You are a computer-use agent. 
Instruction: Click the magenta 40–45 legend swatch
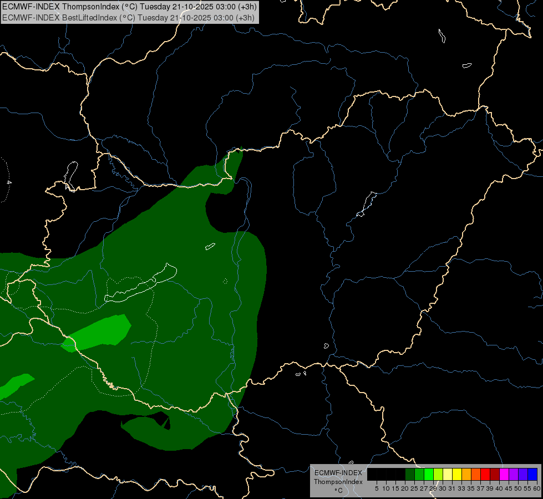[x=504, y=474]
